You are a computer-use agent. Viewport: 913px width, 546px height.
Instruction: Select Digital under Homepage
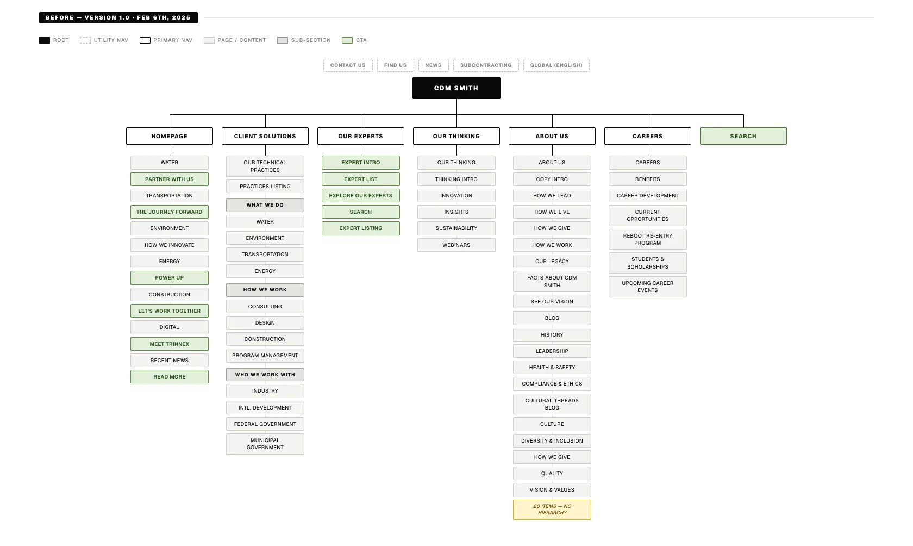170,327
